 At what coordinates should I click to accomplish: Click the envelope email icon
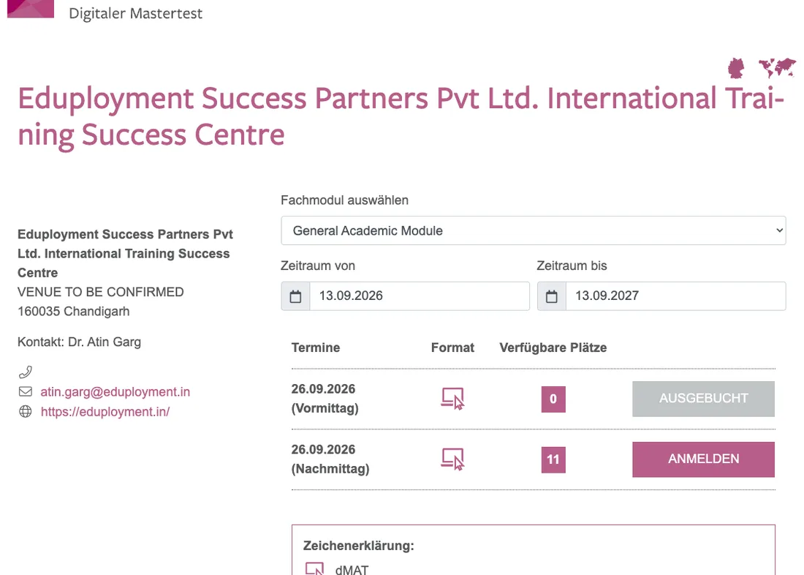25,391
